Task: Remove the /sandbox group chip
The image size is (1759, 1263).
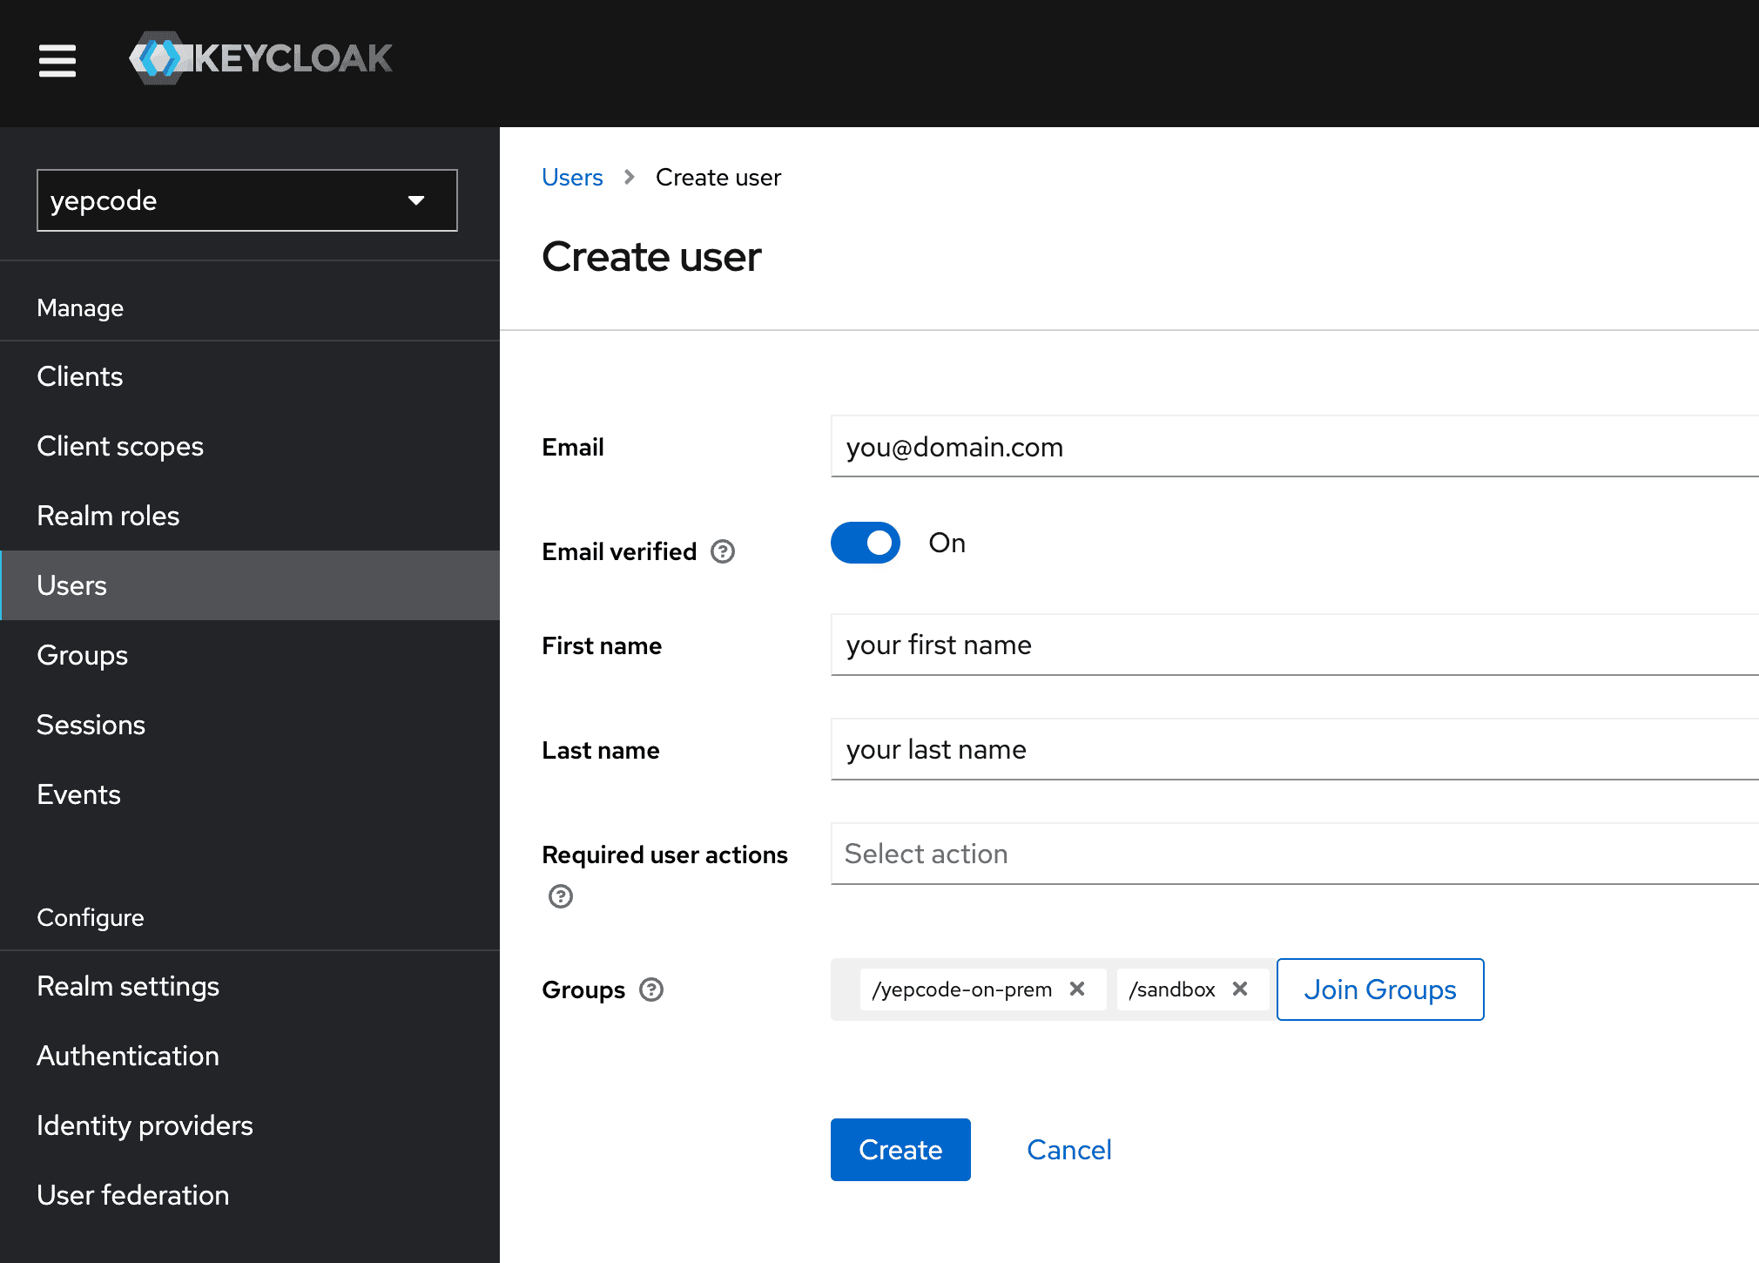Action: pyautogui.click(x=1240, y=989)
